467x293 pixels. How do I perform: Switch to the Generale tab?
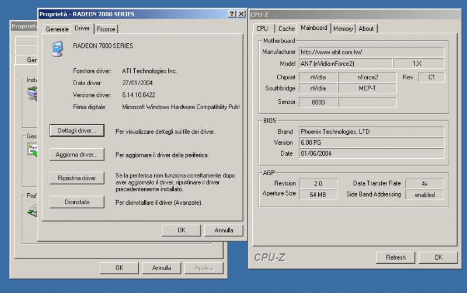click(x=57, y=29)
